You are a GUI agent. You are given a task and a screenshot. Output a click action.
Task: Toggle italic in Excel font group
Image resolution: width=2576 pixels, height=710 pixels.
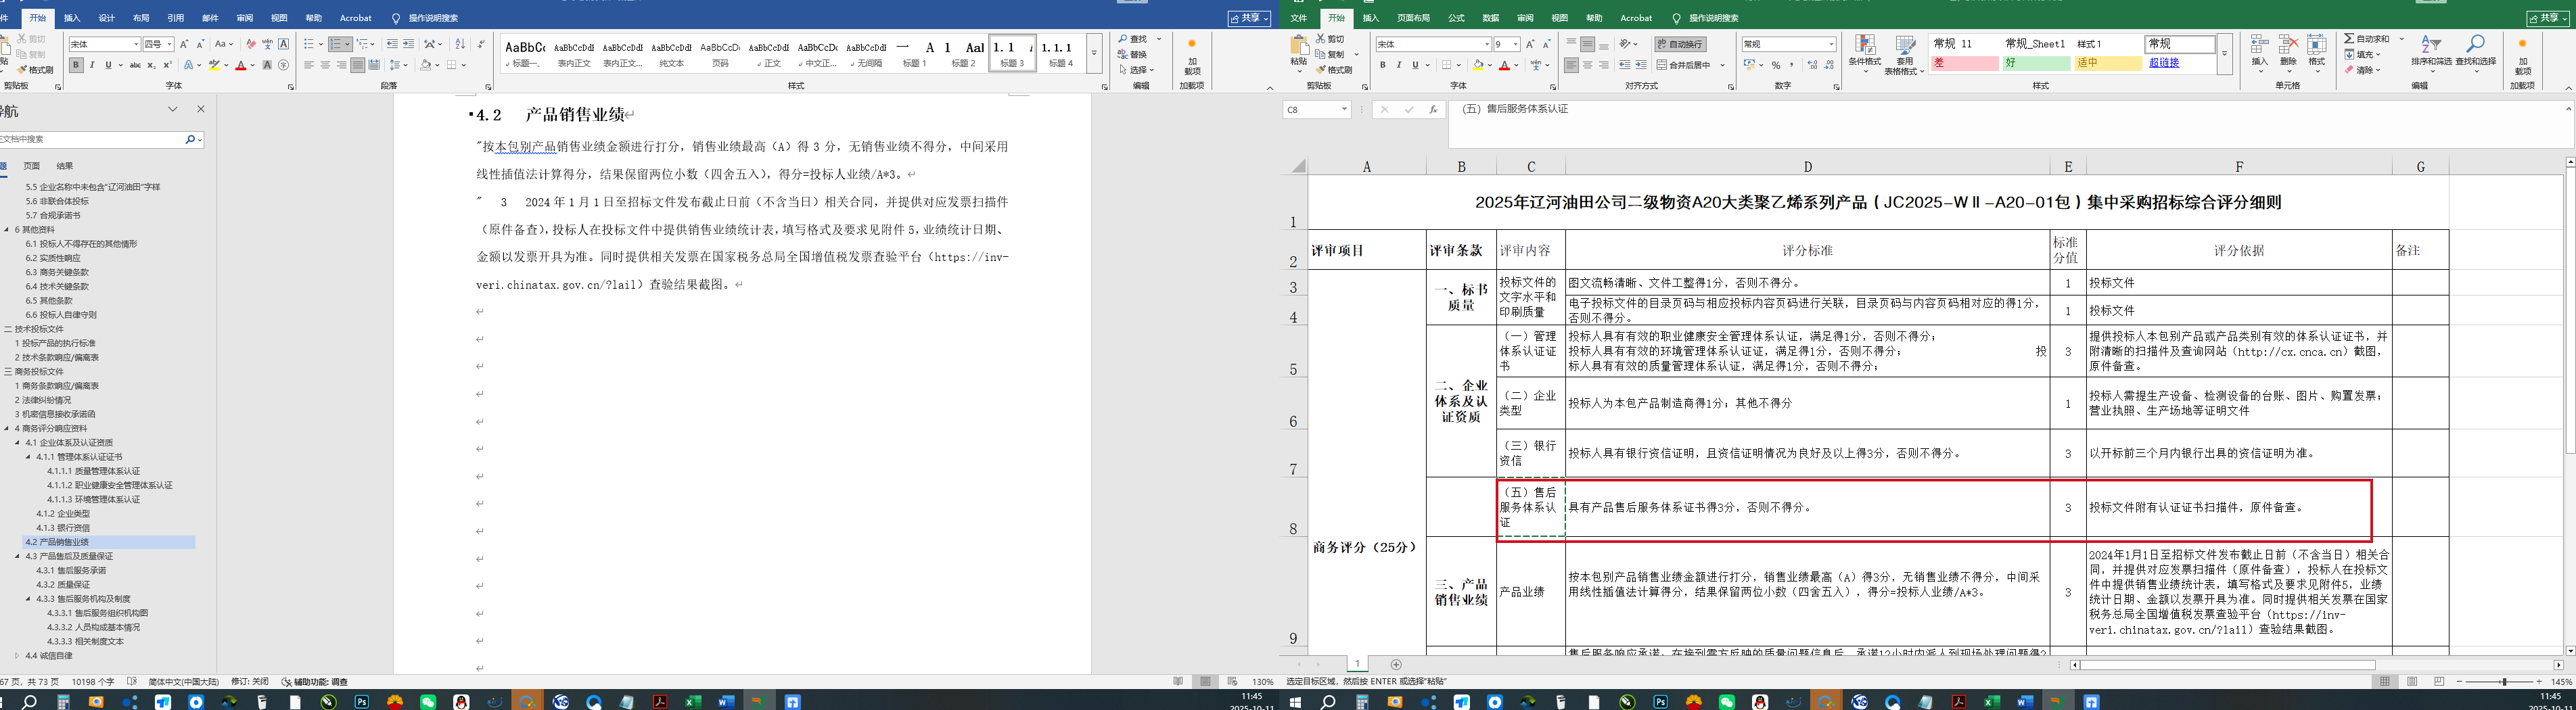[1399, 65]
